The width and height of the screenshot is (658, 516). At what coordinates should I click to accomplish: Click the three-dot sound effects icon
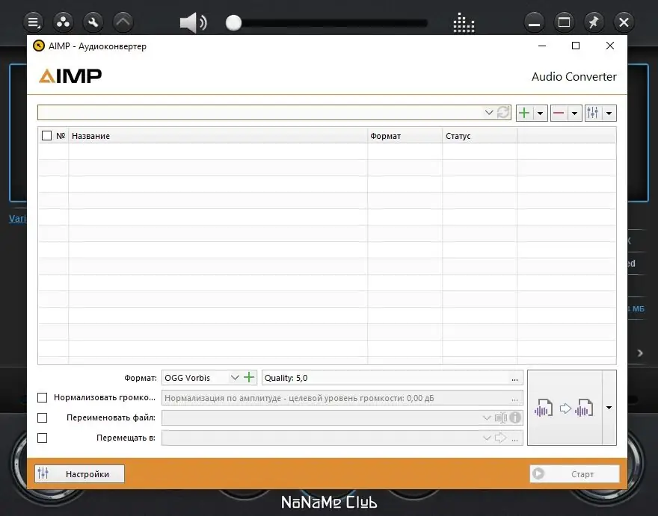coord(63,22)
